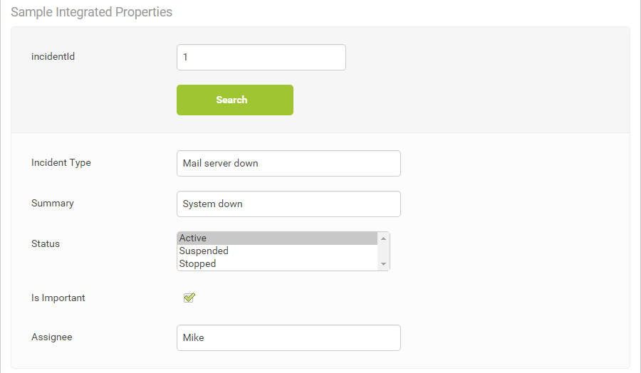The width and height of the screenshot is (641, 373).
Task: Click the Assignee field containing Mike
Action: click(288, 338)
